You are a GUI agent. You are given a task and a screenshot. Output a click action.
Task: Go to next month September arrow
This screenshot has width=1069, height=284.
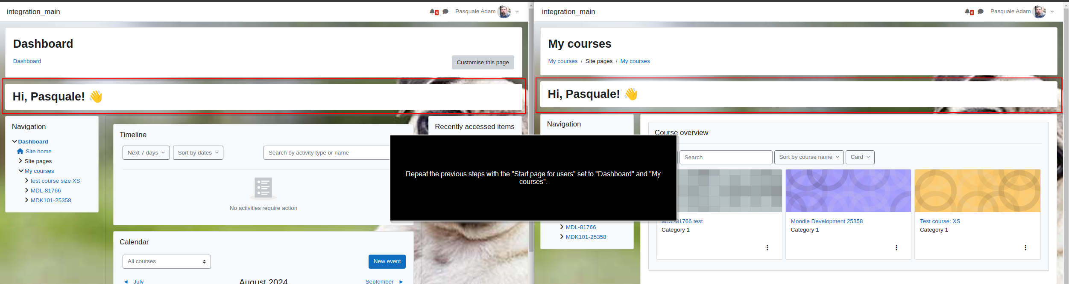click(x=401, y=281)
